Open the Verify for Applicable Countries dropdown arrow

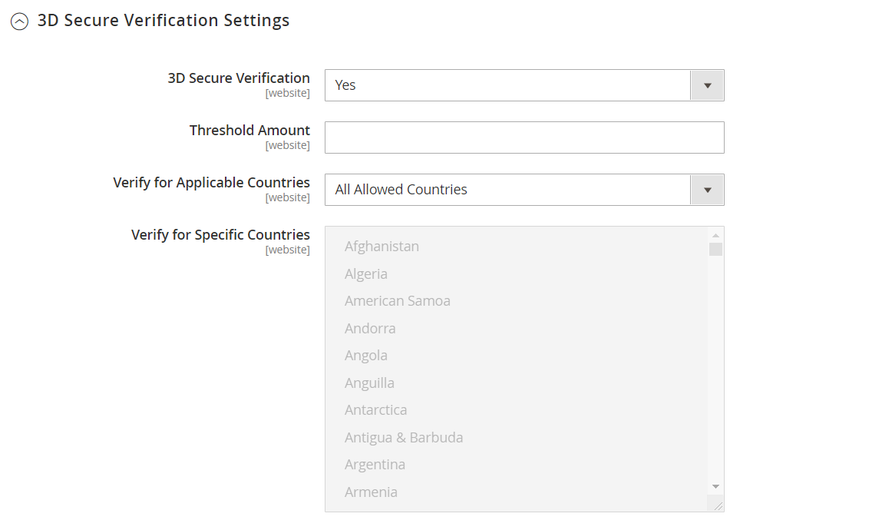click(707, 190)
